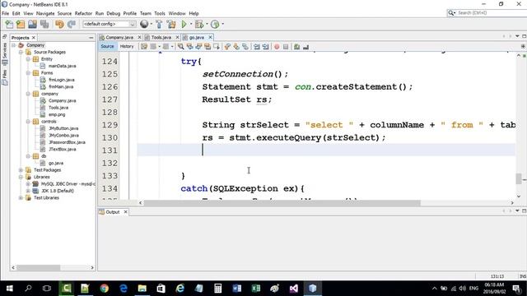
Task: Close the Projects panel tab
Action: (34, 38)
